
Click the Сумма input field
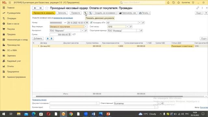59,34
